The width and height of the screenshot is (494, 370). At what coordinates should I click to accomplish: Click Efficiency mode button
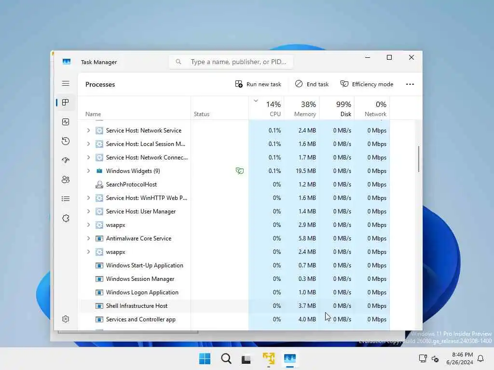367,84
